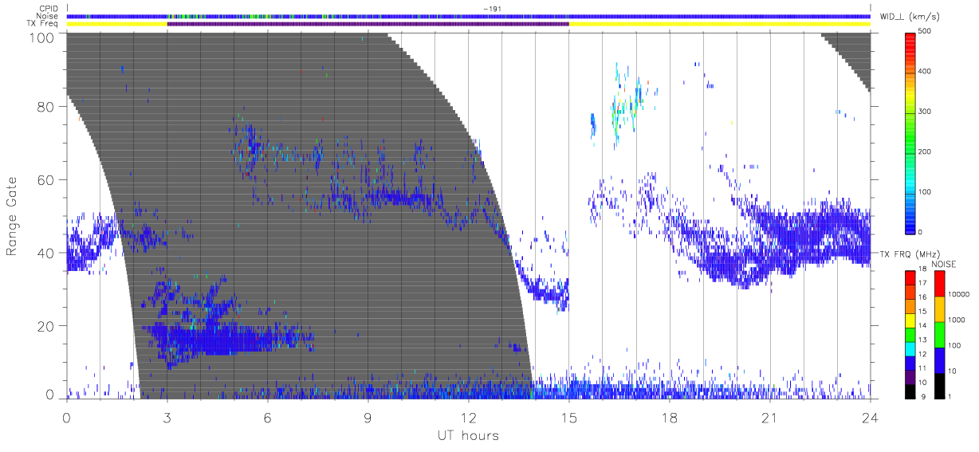Click the Range Gate axis title

[12, 215]
